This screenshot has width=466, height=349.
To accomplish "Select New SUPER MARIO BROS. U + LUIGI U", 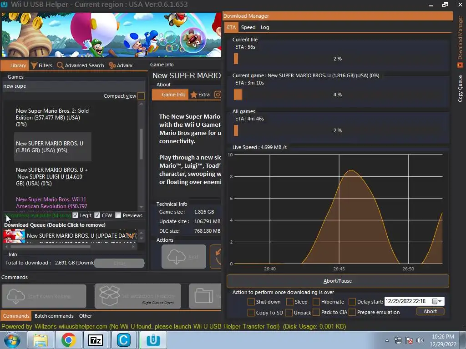I will point(53,177).
